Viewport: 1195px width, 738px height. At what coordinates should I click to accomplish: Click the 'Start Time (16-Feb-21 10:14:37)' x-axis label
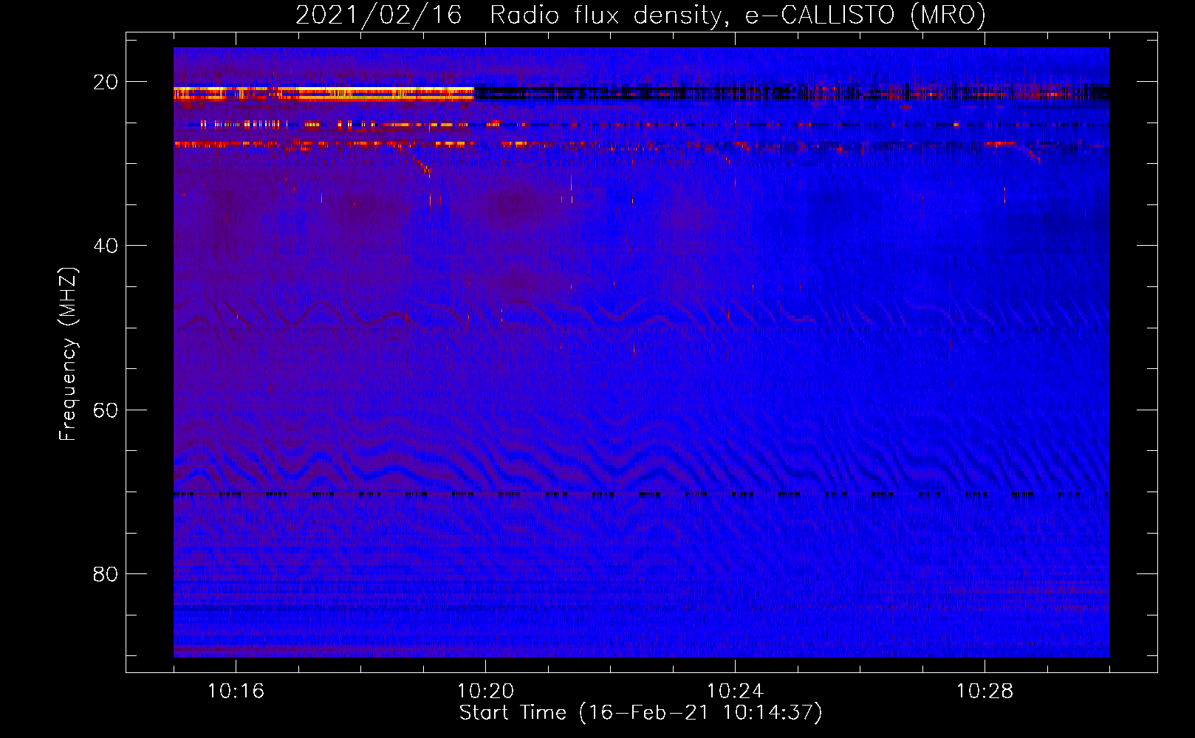tap(640, 713)
